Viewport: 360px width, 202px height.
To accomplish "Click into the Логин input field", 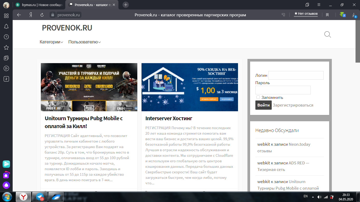I will click(296, 75).
